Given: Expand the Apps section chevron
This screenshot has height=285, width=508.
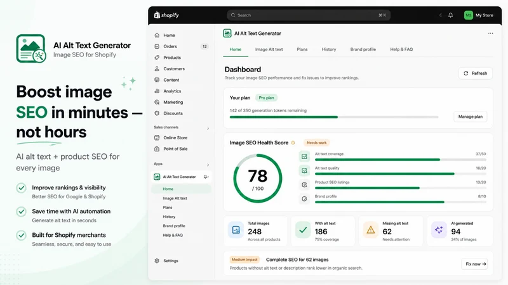Looking at the screenshot, I should (x=208, y=165).
